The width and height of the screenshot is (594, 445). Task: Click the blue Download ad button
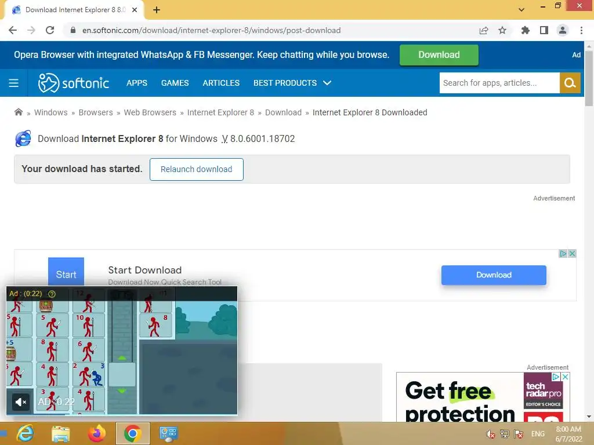point(494,275)
